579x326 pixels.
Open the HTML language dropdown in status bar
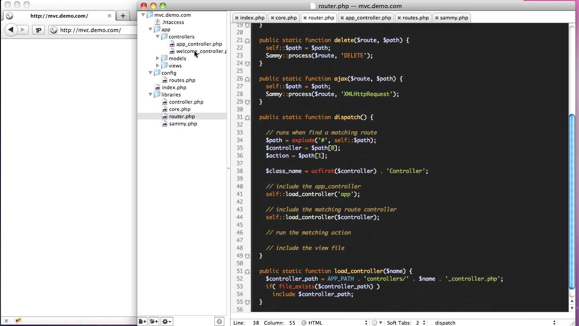334,323
